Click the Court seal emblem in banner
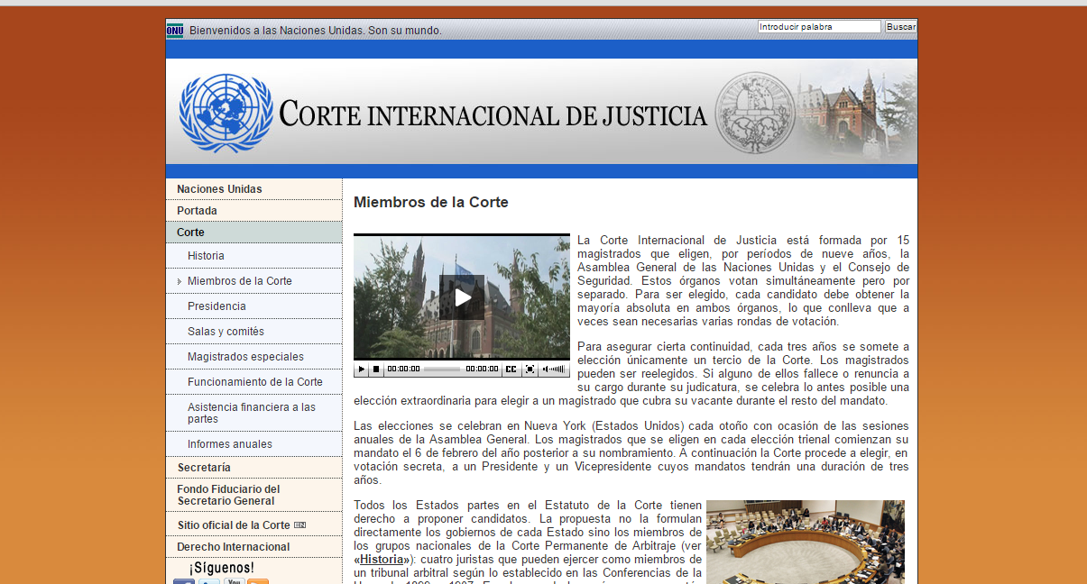 coord(756,113)
